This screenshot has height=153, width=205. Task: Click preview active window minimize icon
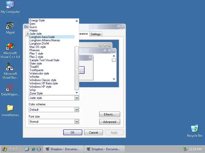pos(105,51)
